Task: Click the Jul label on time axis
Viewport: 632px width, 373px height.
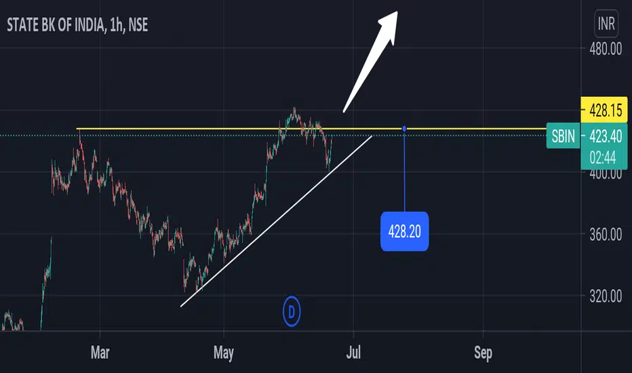Action: [x=353, y=353]
